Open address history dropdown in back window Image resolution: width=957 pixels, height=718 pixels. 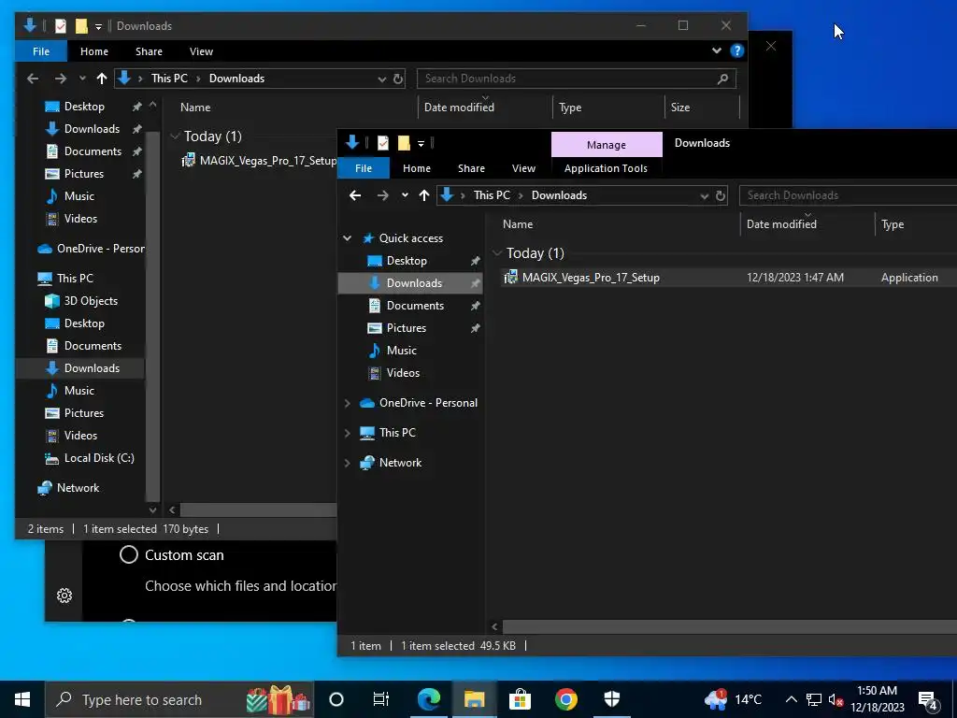coord(382,79)
